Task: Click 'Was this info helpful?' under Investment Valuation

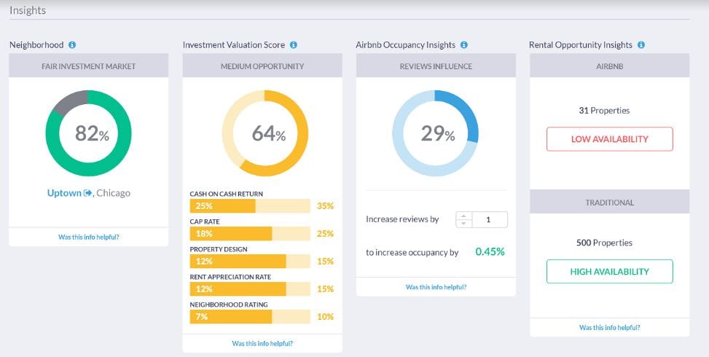Action: click(x=262, y=343)
